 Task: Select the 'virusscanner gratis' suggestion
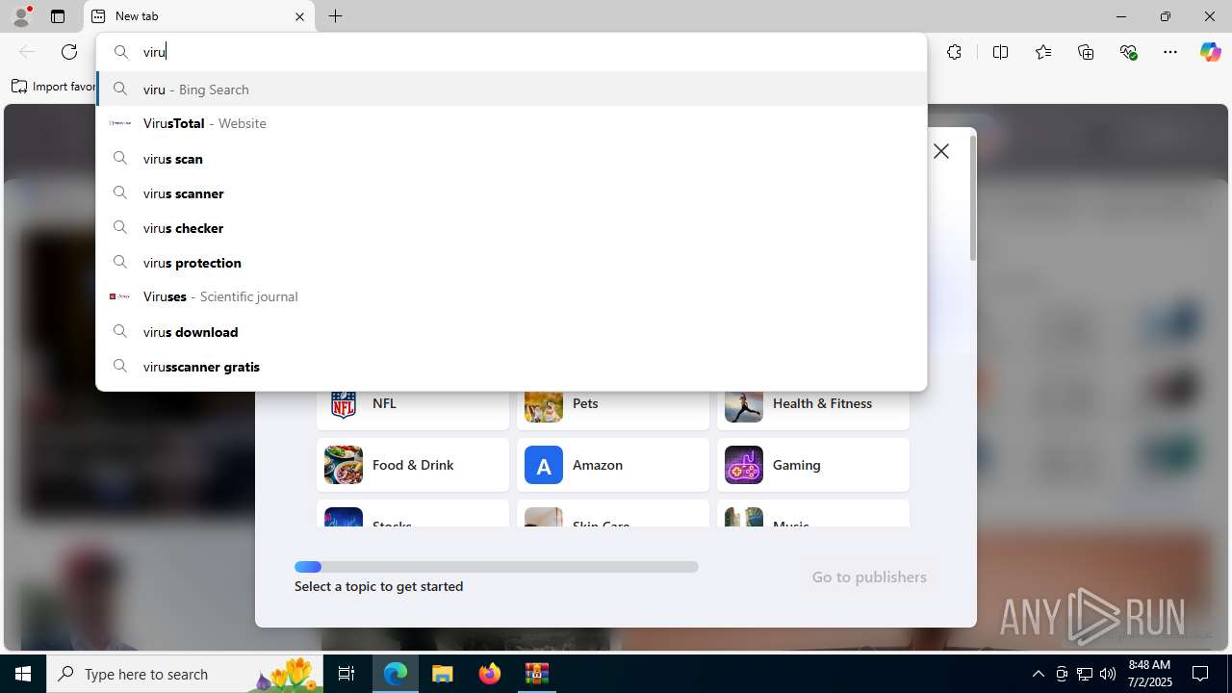click(511, 366)
